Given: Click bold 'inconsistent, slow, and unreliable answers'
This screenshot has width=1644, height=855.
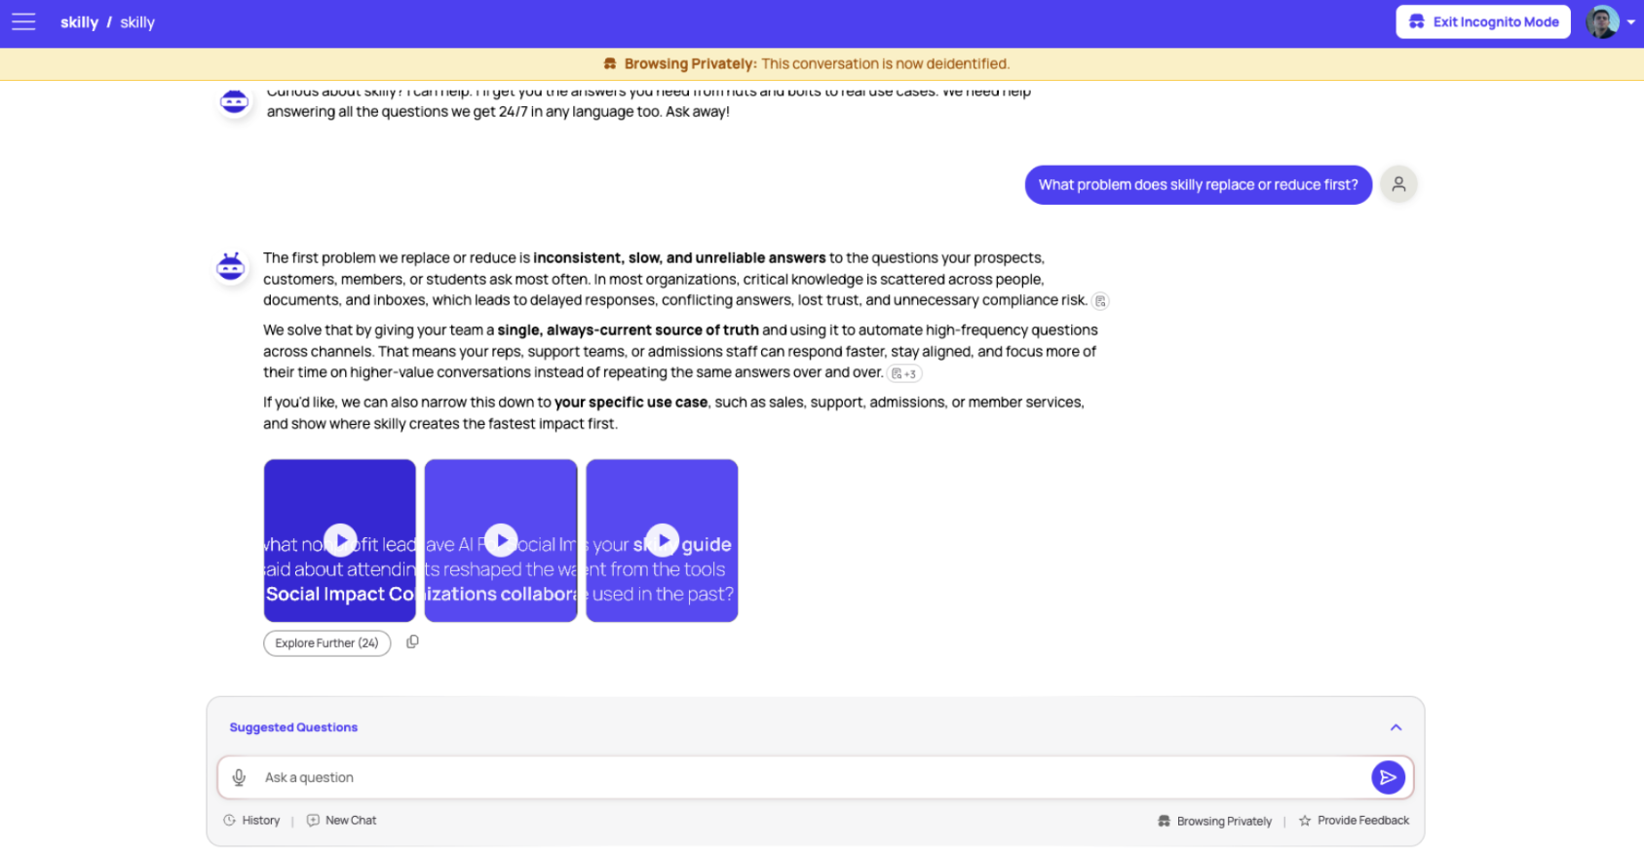Looking at the screenshot, I should click(679, 258).
